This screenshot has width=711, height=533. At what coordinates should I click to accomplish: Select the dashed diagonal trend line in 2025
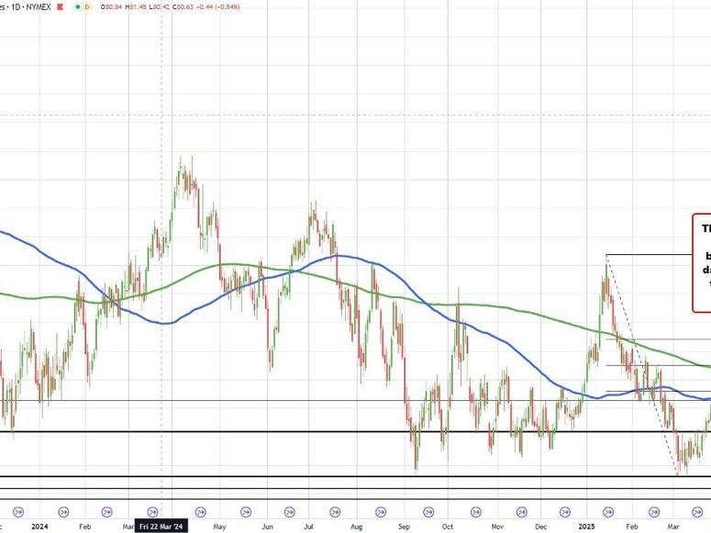[641, 365]
